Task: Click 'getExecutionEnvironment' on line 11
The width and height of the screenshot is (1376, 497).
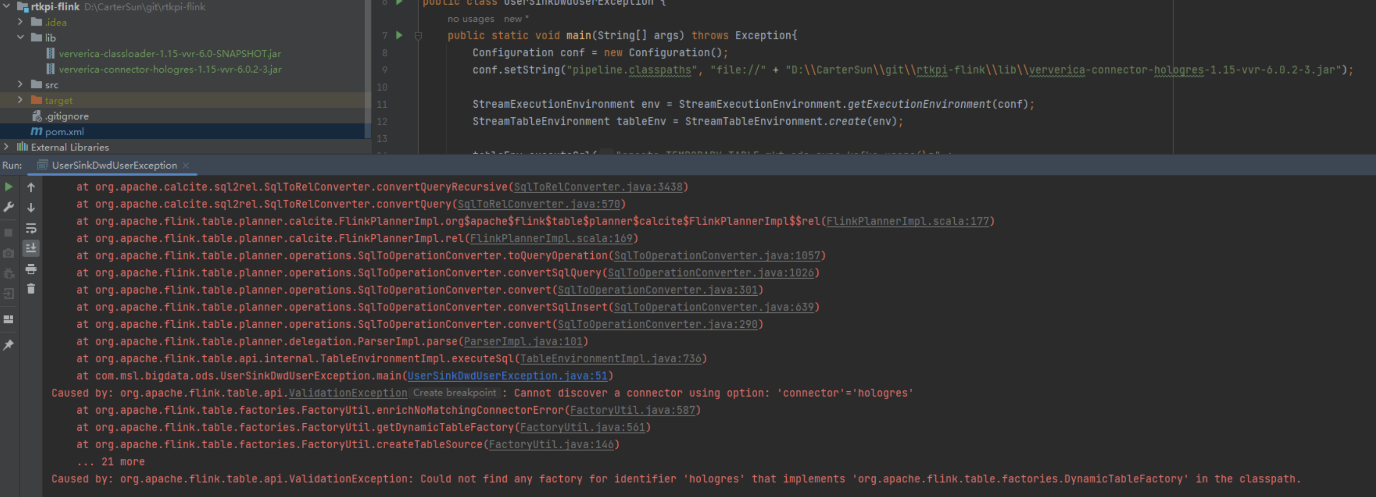Action: click(x=920, y=104)
